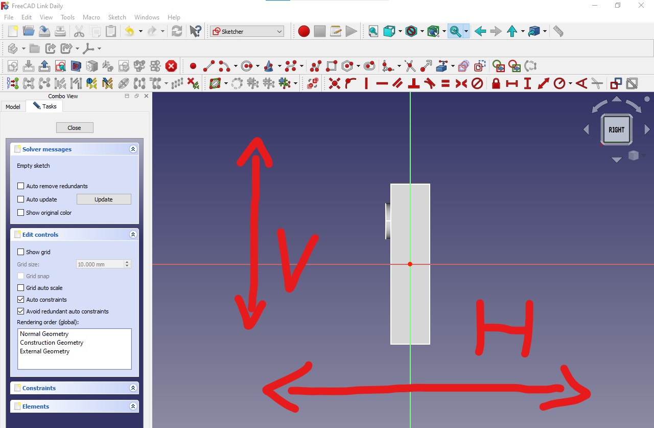This screenshot has height=428, width=654.
Task: Expand the Constraints panel
Action: [133, 388]
